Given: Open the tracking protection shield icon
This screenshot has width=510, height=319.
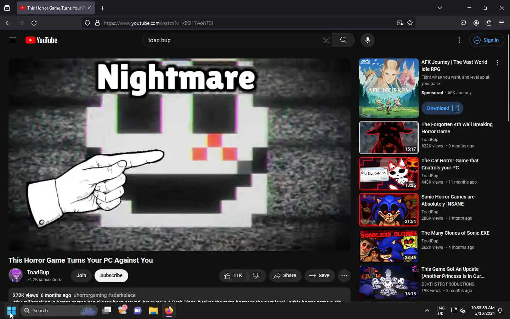Looking at the screenshot, I should (87, 23).
